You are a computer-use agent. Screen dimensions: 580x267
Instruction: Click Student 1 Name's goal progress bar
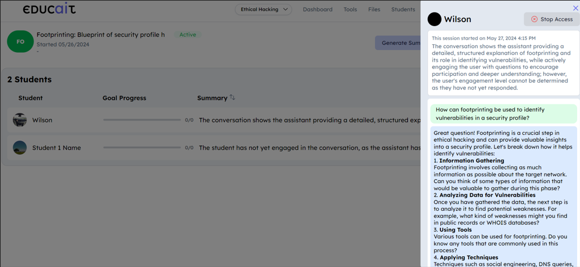tap(142, 147)
